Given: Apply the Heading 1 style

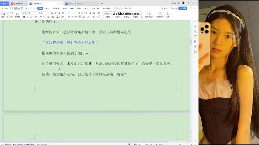Looking at the screenshot, I should 117,14.
